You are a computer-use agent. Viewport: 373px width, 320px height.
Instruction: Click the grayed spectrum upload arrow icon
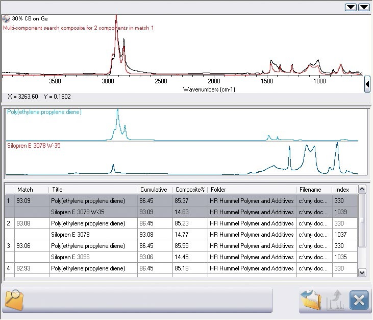336,300
